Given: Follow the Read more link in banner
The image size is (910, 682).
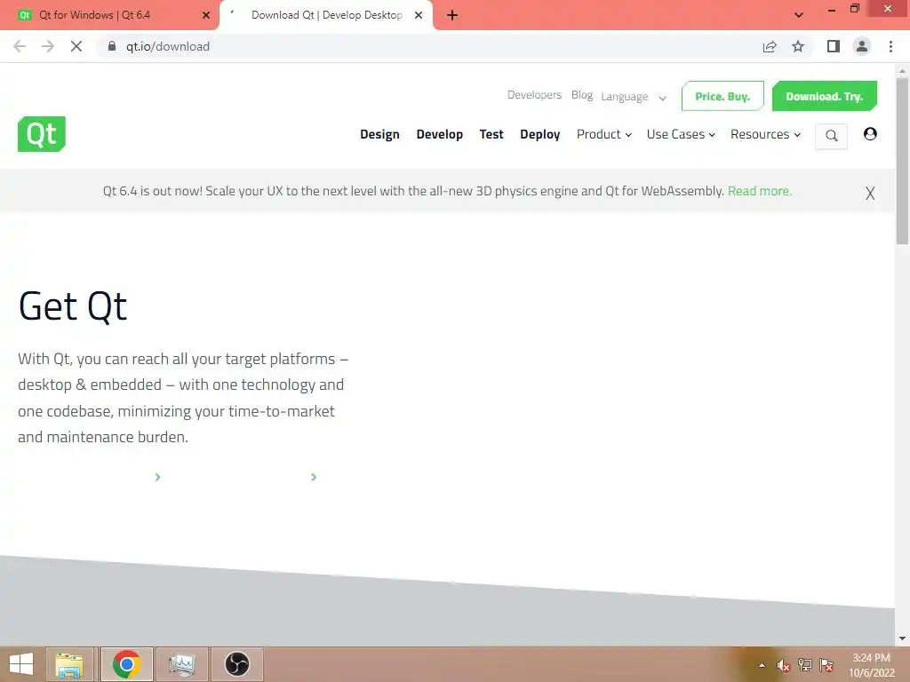Looking at the screenshot, I should click(759, 191).
